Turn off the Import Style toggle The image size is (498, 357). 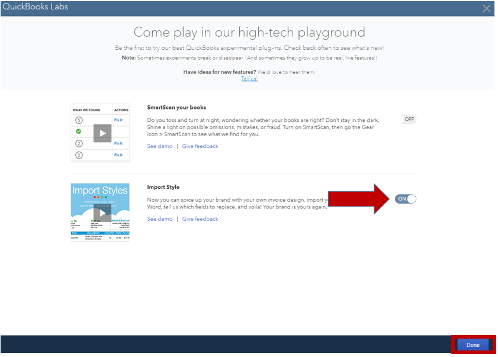(406, 199)
